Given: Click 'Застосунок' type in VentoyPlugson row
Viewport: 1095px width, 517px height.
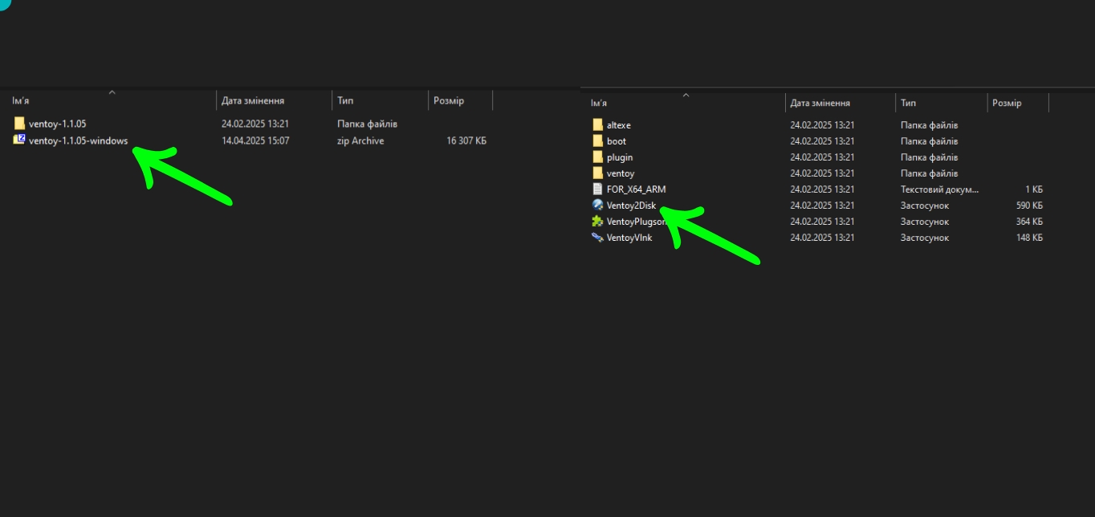Looking at the screenshot, I should (x=925, y=222).
